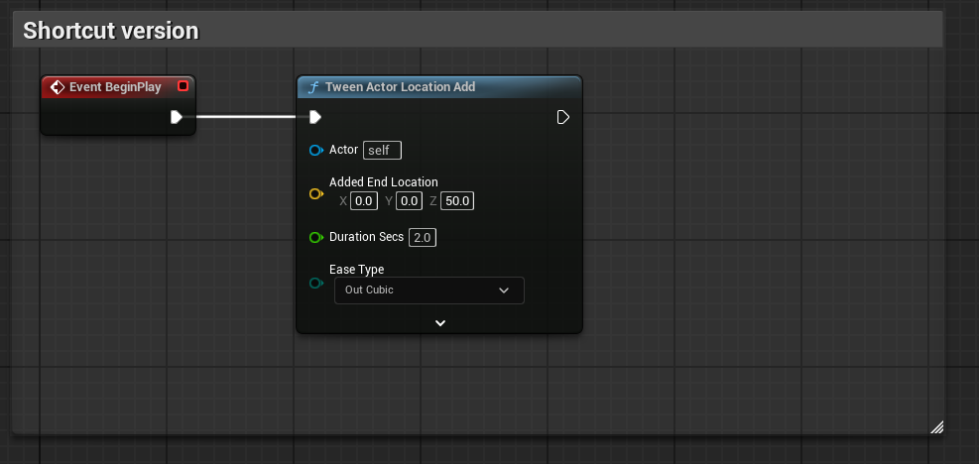Viewport: 979px width, 464px height.
Task: Click the X value field of Added End Location
Action: (363, 201)
